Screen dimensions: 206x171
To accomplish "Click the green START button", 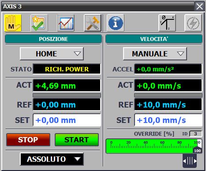I will click(x=77, y=140).
